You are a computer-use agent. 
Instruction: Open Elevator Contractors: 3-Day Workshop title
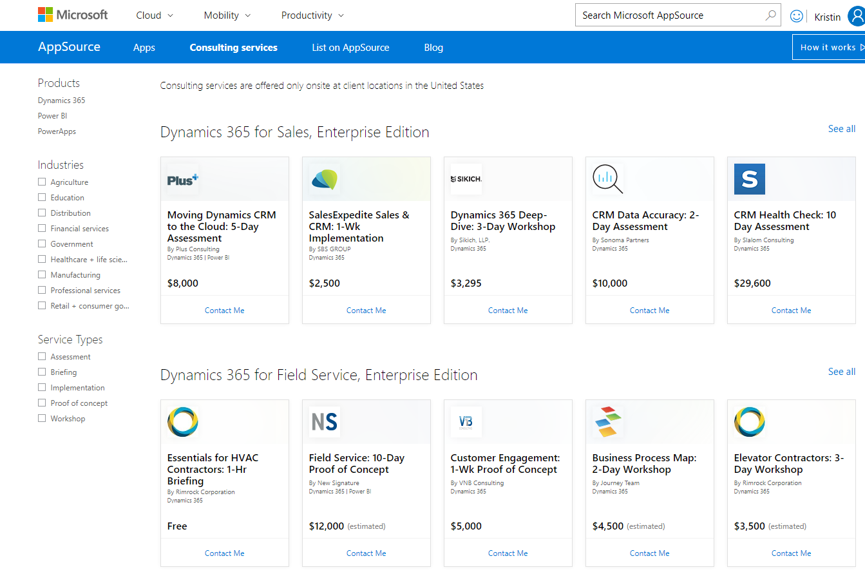(x=789, y=464)
